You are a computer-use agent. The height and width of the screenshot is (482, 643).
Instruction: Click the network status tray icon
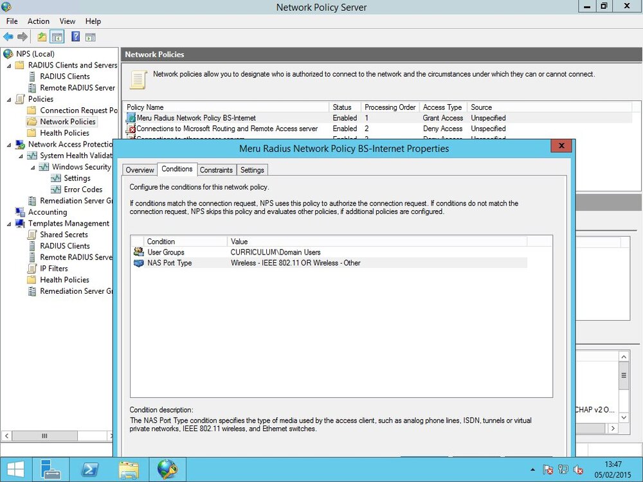point(563,469)
